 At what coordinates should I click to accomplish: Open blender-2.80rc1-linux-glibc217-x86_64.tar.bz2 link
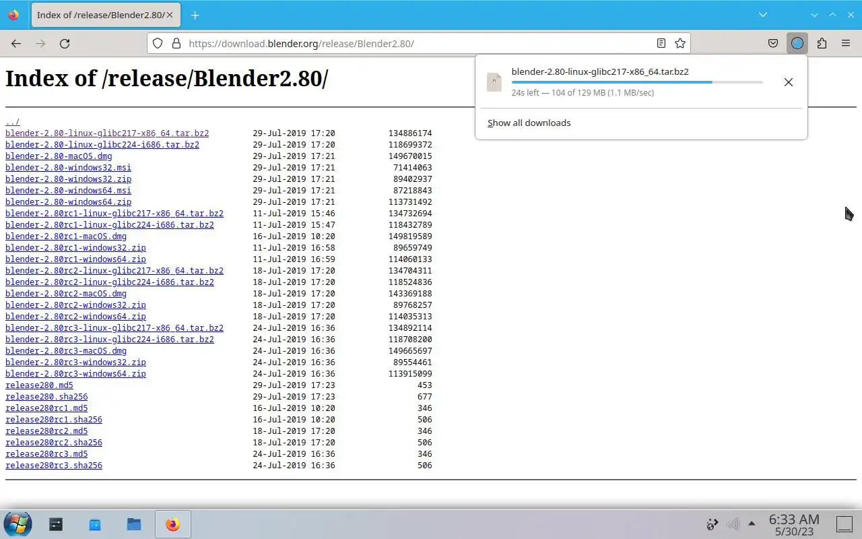(114, 214)
